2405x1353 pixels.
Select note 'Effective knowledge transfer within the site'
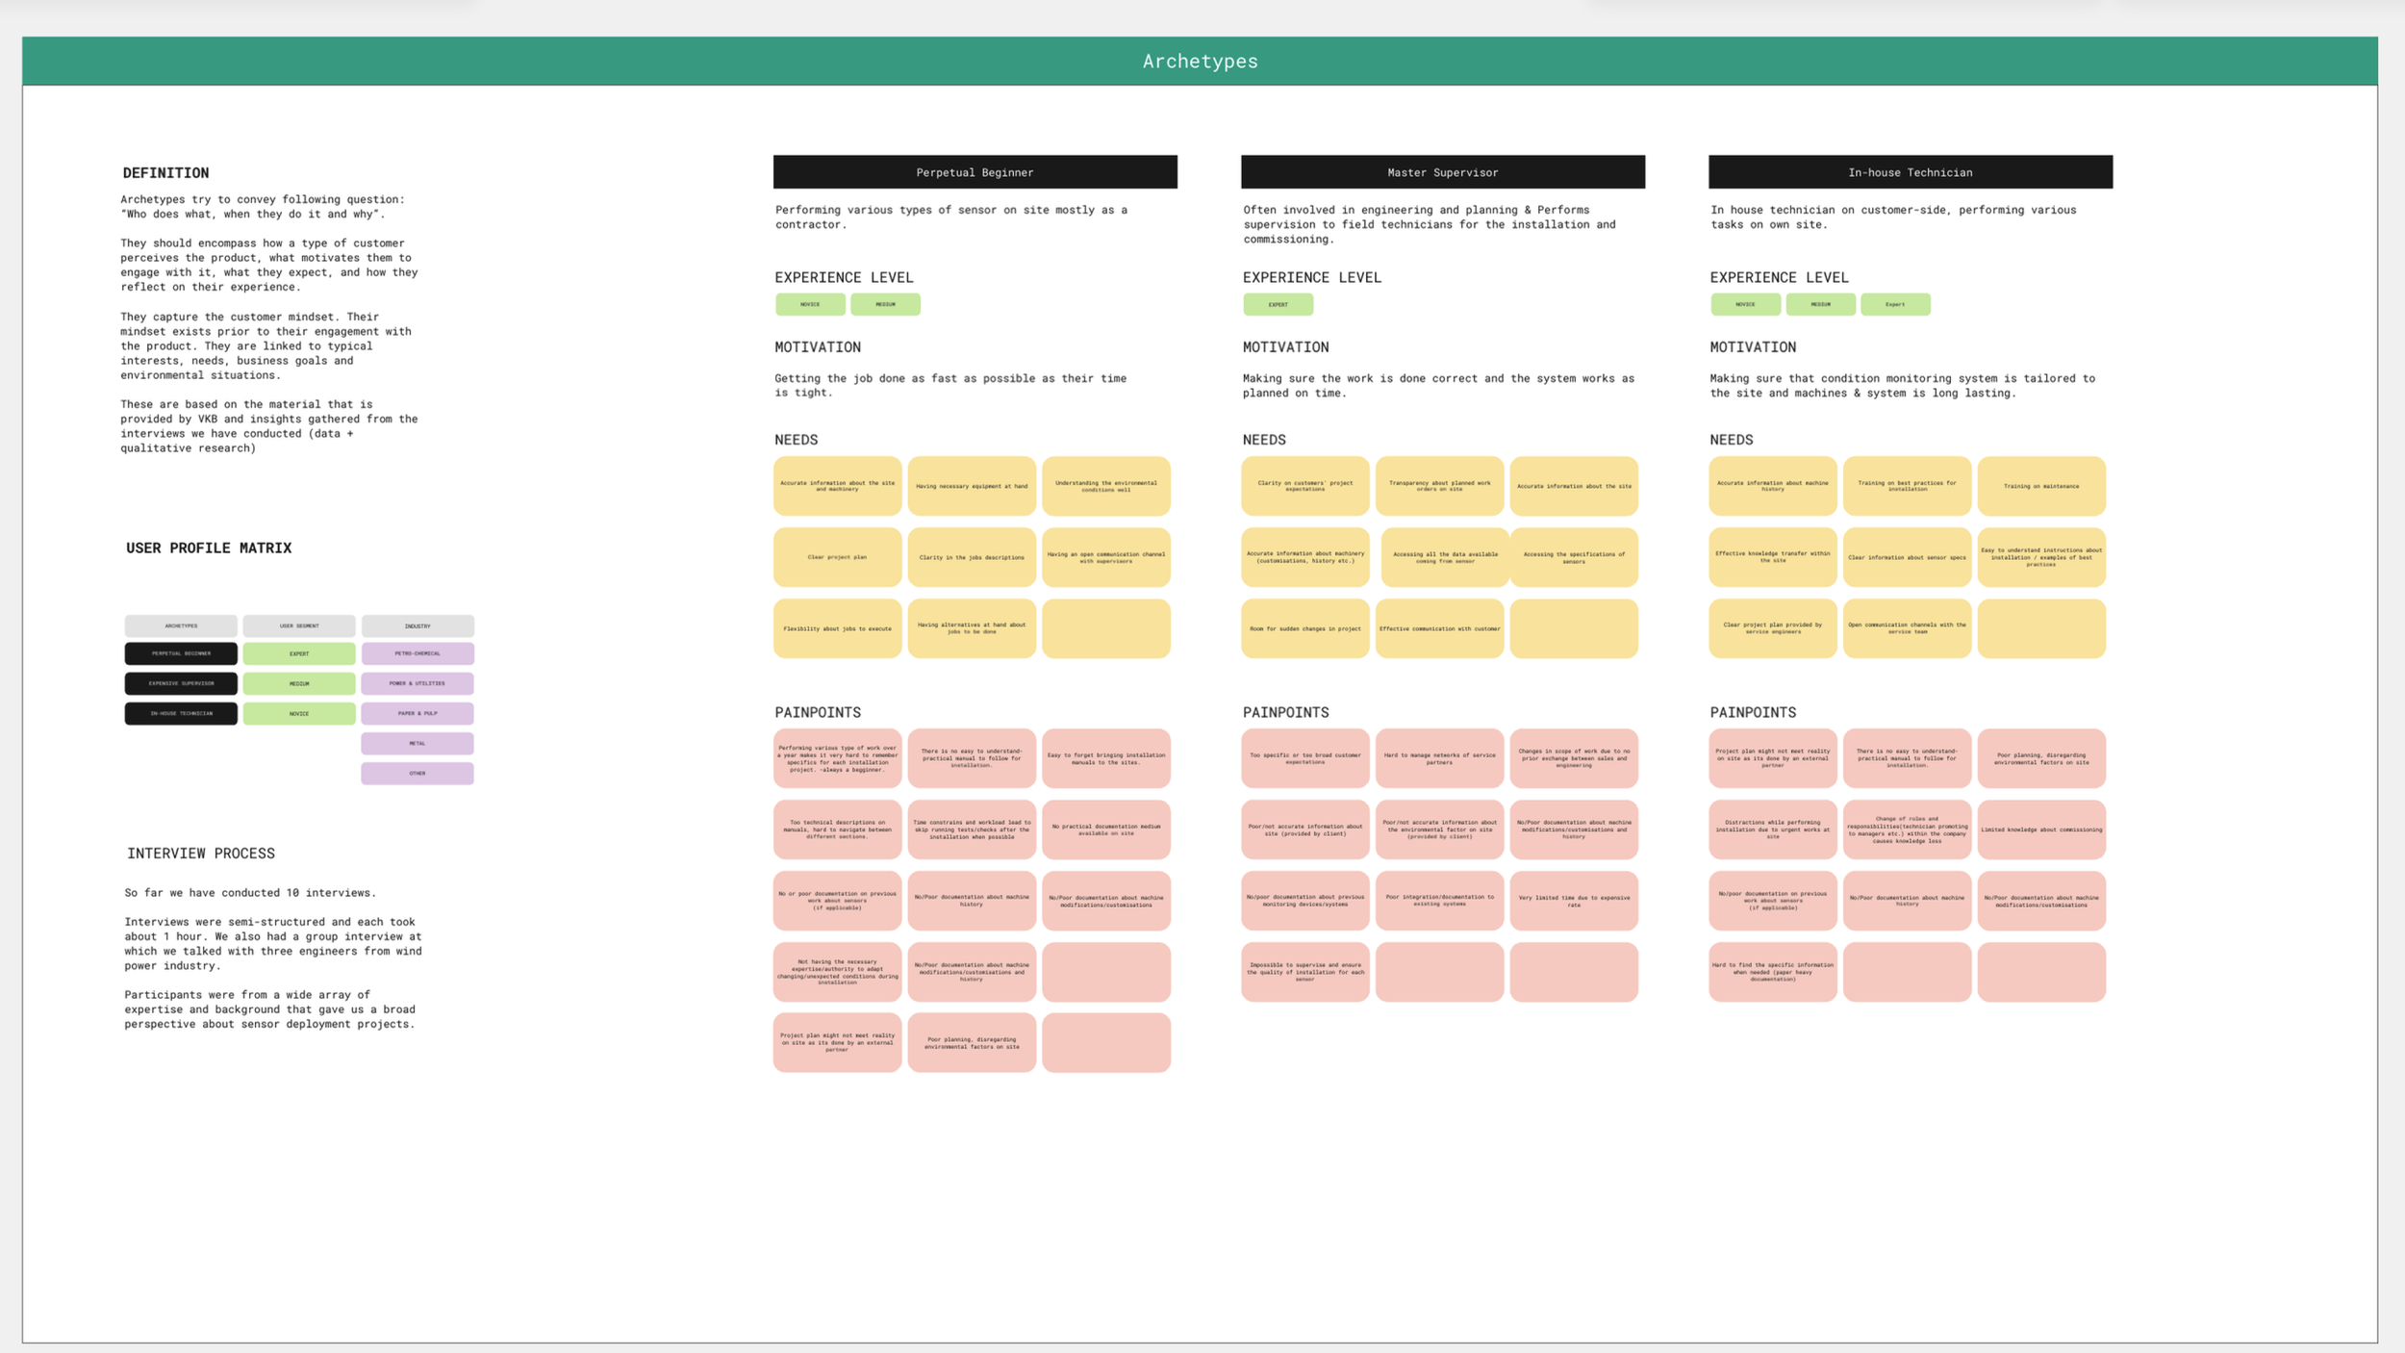pyautogui.click(x=1772, y=557)
